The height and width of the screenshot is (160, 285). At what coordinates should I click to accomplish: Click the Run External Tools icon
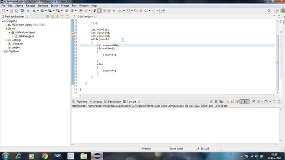click(x=58, y=11)
